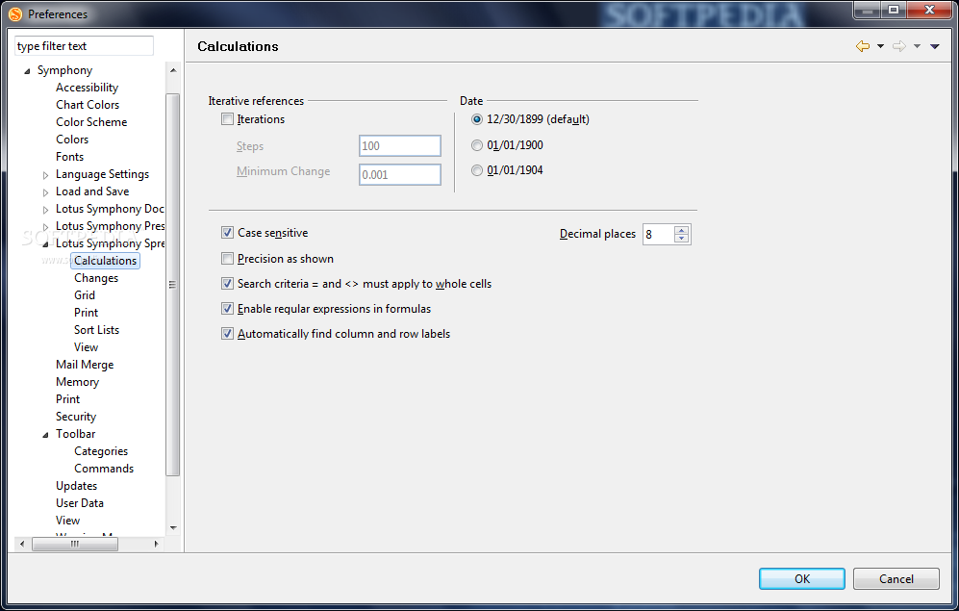The width and height of the screenshot is (959, 611).
Task: Click the tree's scroll right arrow
Action: click(157, 544)
